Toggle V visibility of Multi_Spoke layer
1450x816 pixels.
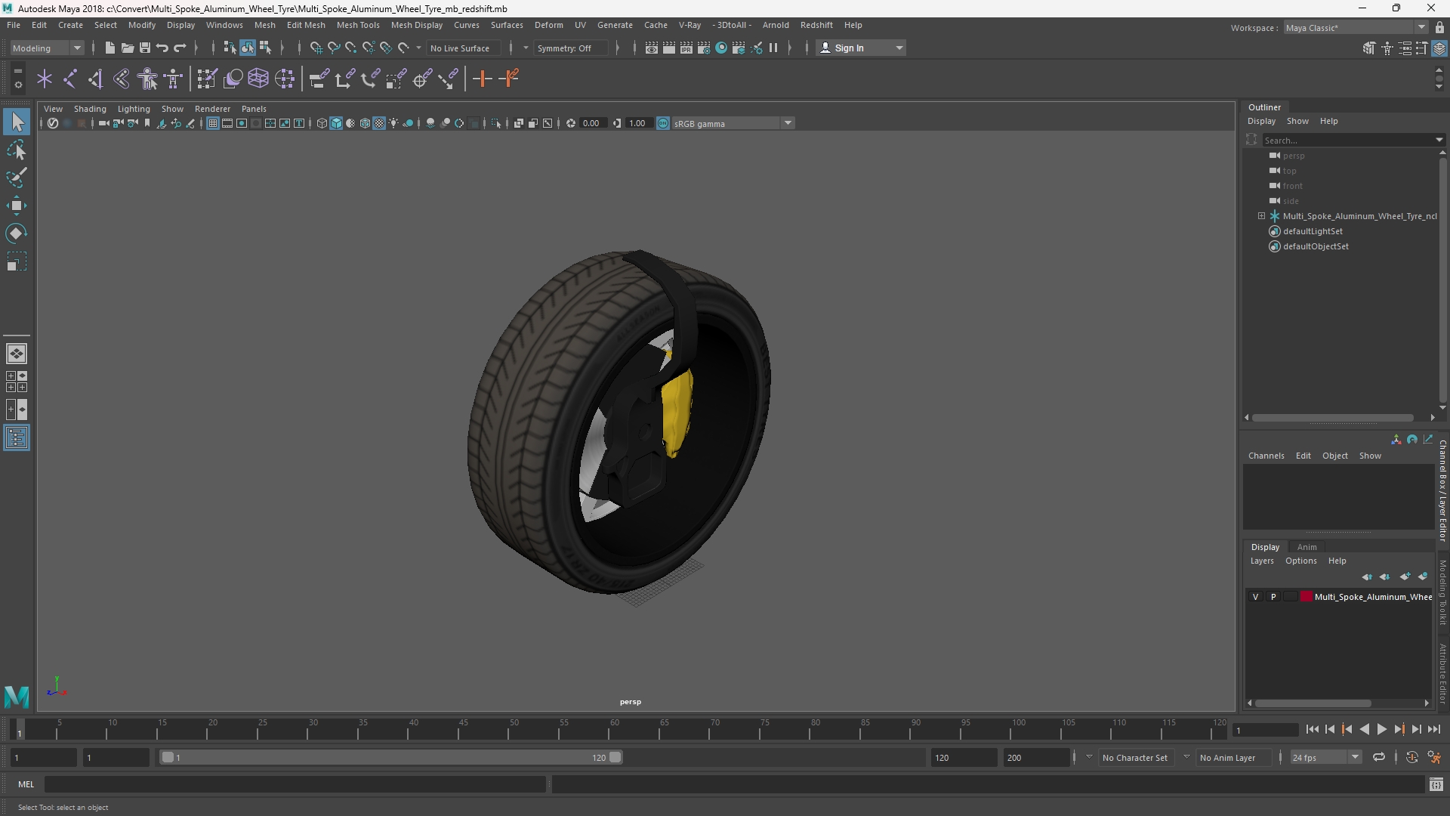coord(1256,597)
